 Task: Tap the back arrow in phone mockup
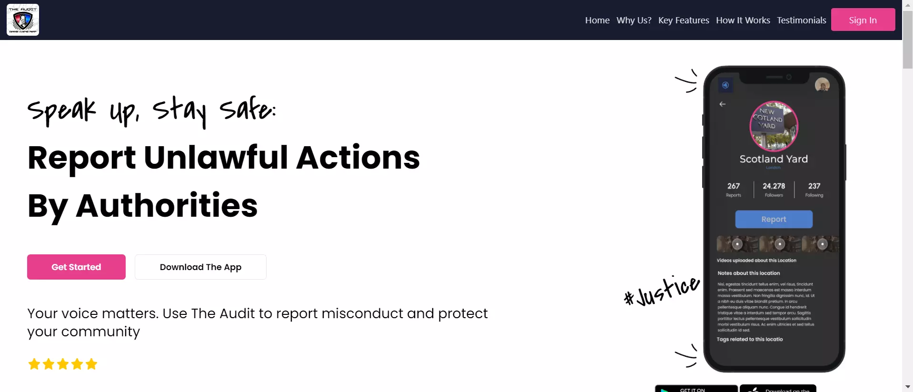tap(723, 104)
